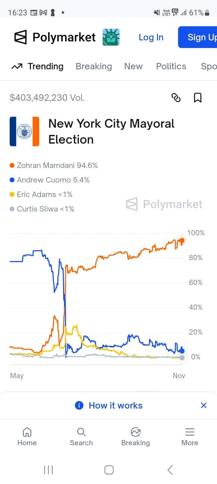Tap the info icon beside How it works
This screenshot has width=217, height=484.
(x=79, y=405)
